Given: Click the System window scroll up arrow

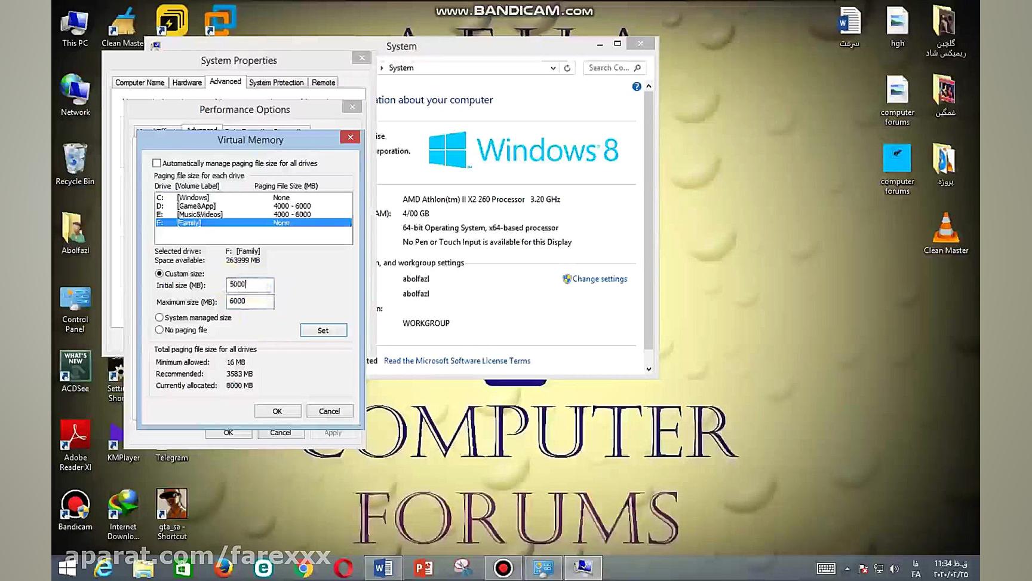Looking at the screenshot, I should click(x=649, y=87).
